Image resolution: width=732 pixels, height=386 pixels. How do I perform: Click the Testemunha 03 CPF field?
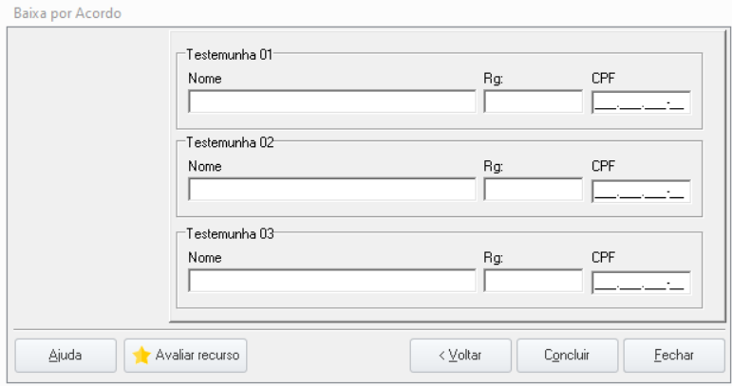coord(641,283)
